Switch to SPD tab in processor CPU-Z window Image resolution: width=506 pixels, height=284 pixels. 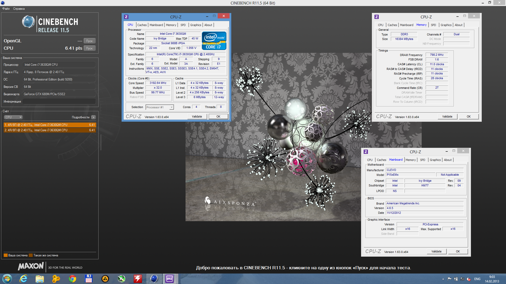pos(183,25)
